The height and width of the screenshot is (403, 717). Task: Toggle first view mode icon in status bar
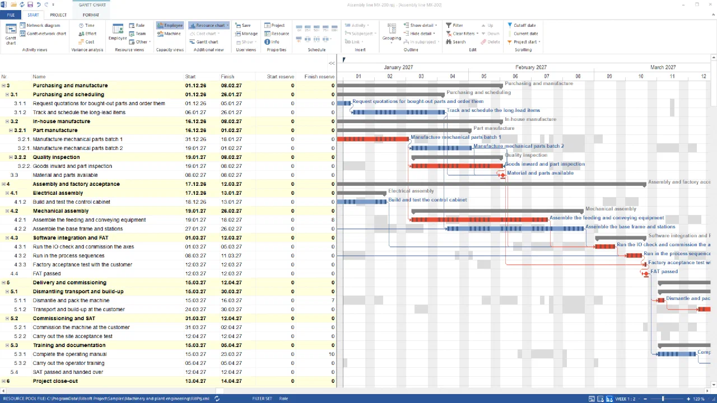(x=592, y=399)
